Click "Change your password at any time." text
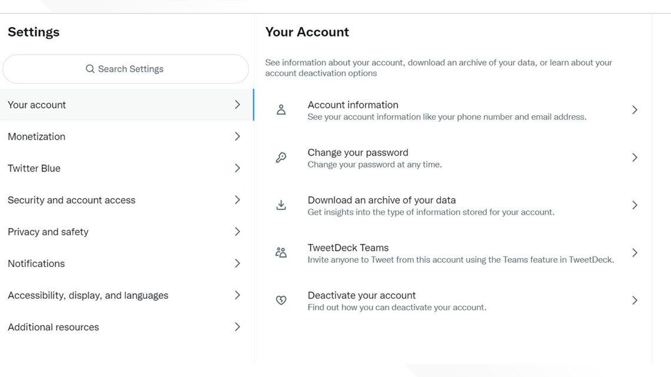 374,165
